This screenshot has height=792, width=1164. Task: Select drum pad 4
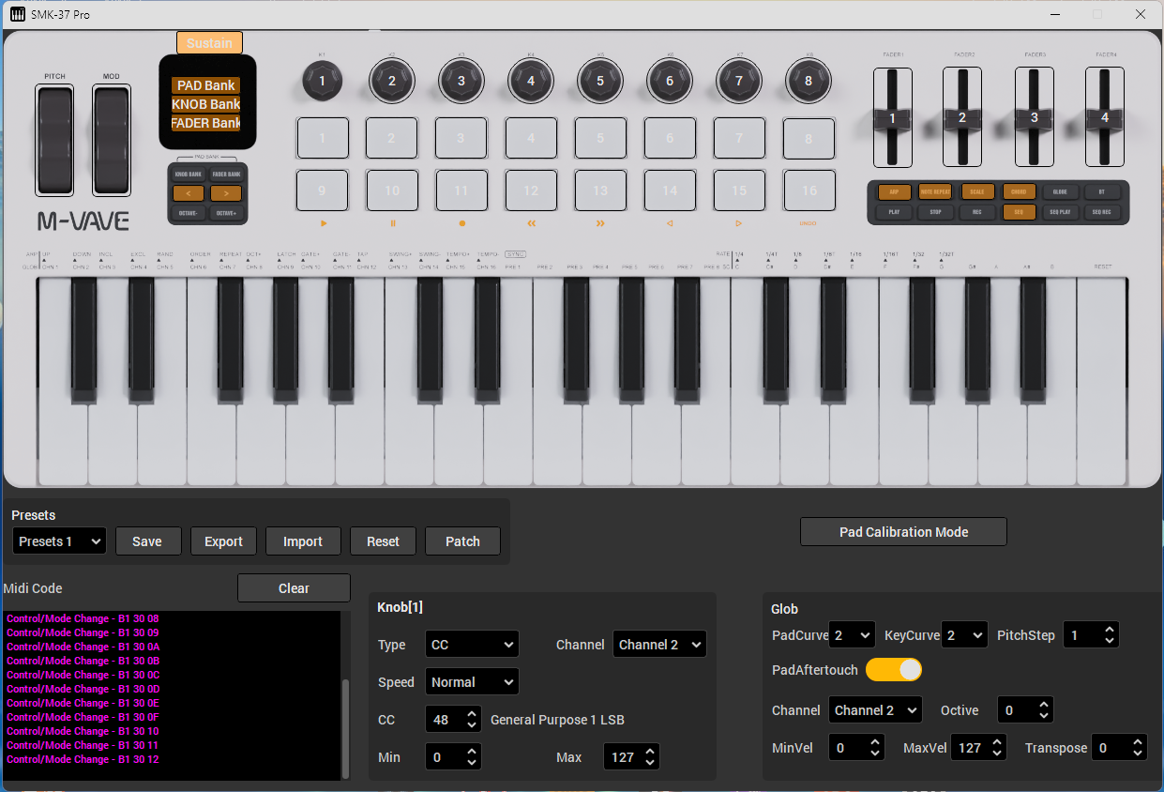(x=531, y=138)
